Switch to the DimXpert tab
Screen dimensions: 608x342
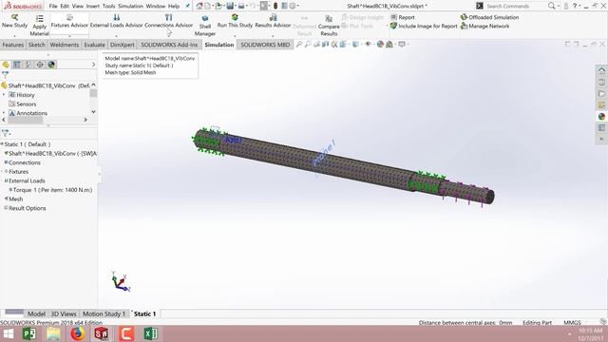(123, 45)
